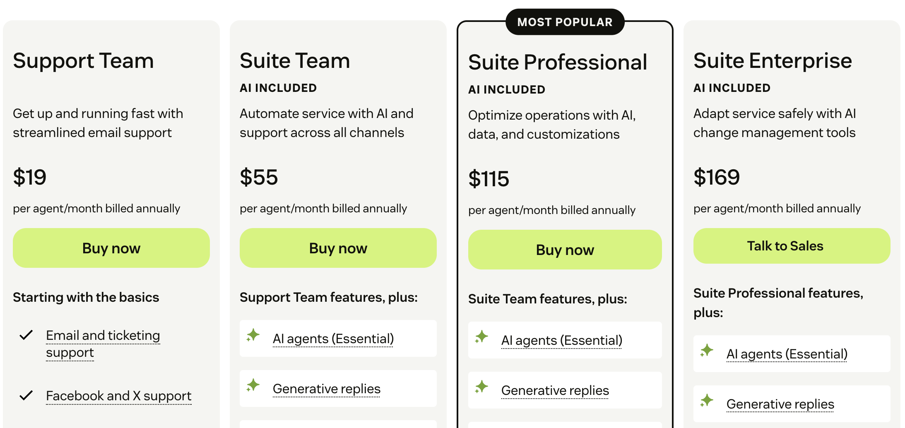The height and width of the screenshot is (428, 905).
Task: Click the sparkle icon beside Suite Team Generative replies
Action: coord(253,385)
